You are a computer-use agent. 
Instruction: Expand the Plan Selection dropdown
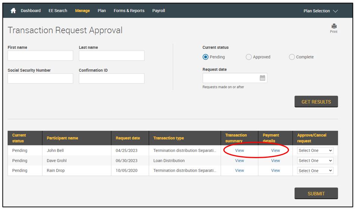coord(320,11)
